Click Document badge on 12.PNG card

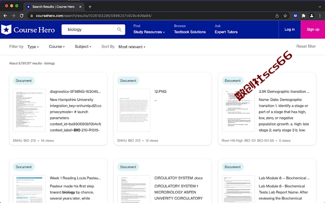tap(128, 81)
